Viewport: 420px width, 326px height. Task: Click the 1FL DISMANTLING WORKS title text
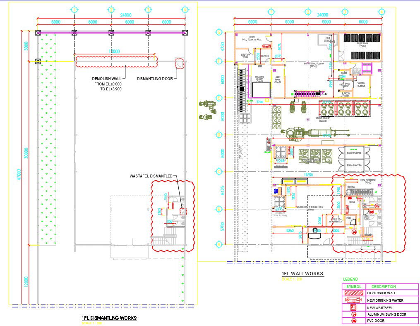(x=108, y=318)
